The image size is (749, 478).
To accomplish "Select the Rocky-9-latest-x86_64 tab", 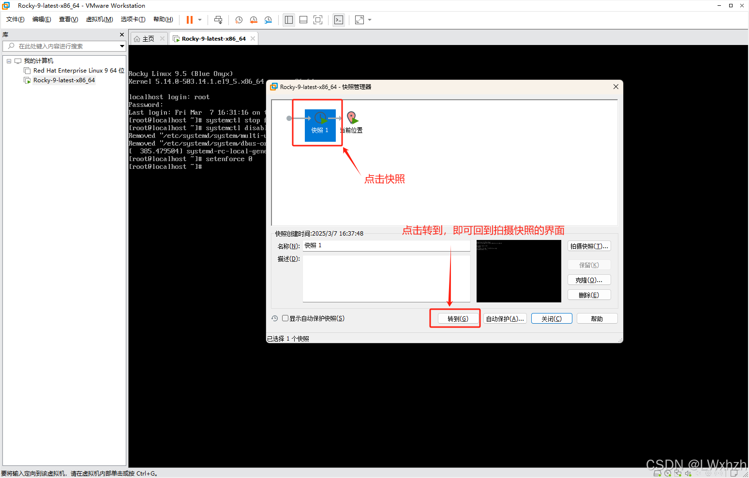I will pyautogui.click(x=214, y=39).
